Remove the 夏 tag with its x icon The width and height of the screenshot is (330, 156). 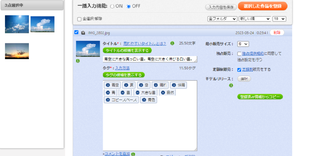point(126,85)
